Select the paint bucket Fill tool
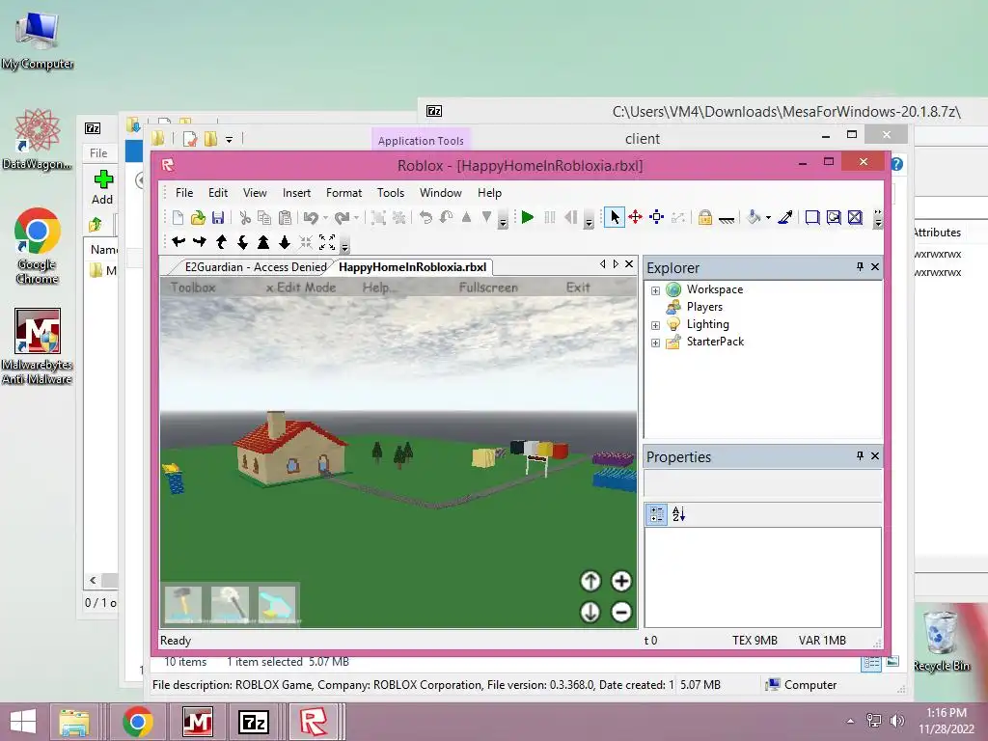The height and width of the screenshot is (741, 988). 754,217
